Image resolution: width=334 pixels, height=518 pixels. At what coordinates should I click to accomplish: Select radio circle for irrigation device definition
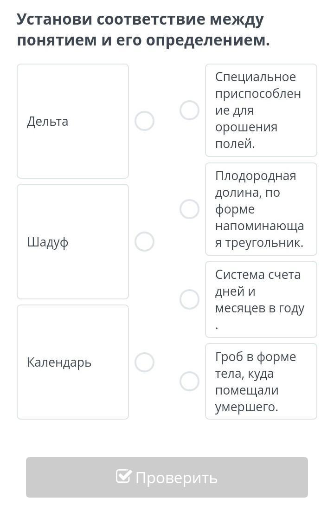tap(189, 110)
